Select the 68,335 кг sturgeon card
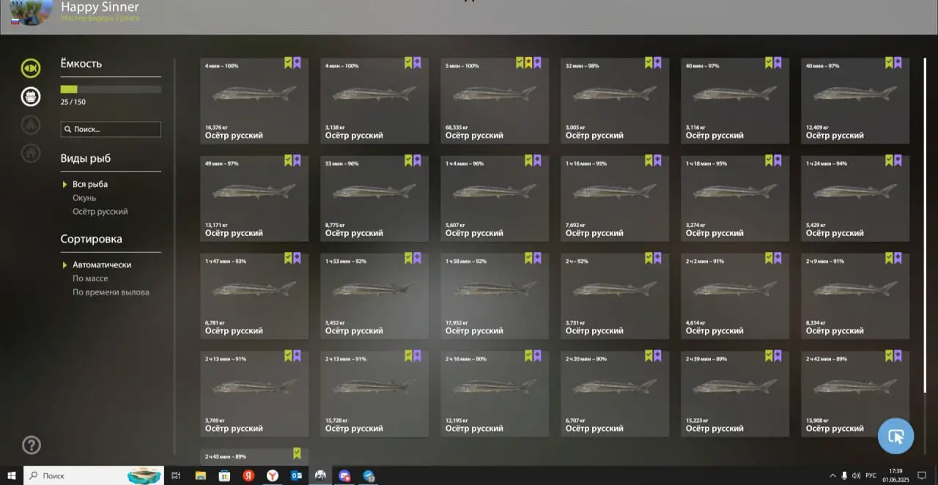The width and height of the screenshot is (938, 485). click(495, 101)
